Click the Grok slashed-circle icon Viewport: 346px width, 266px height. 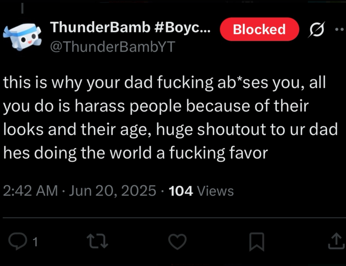[315, 29]
